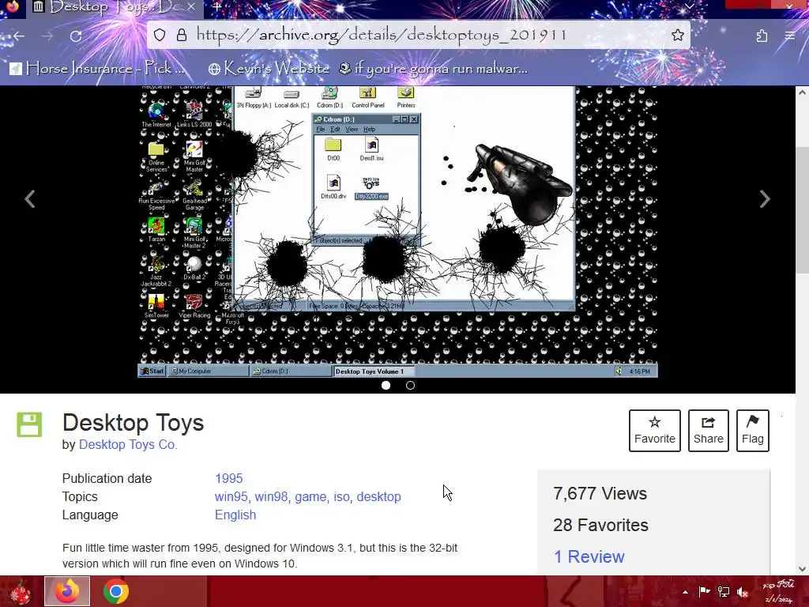Open the taskbar clock and date
Image resolution: width=809 pixels, height=607 pixels.
point(778,591)
